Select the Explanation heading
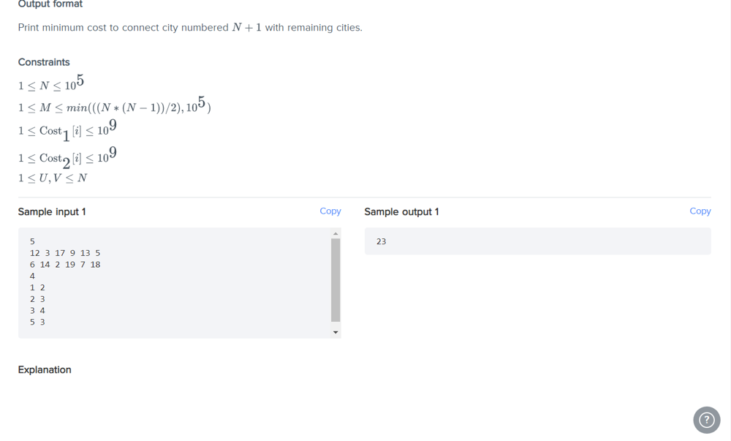This screenshot has height=441, width=731. click(x=45, y=369)
